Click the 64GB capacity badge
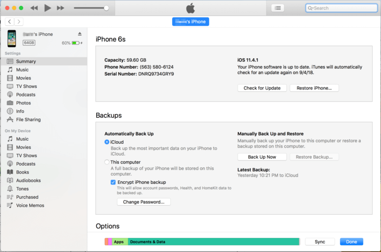This screenshot has width=381, height=252. click(29, 43)
